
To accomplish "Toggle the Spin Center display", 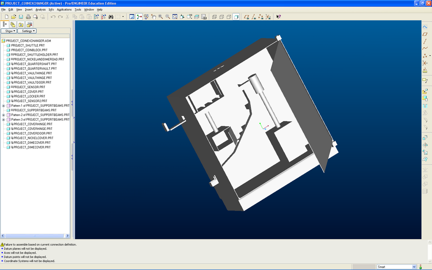I will pyautogui.click(x=139, y=17).
